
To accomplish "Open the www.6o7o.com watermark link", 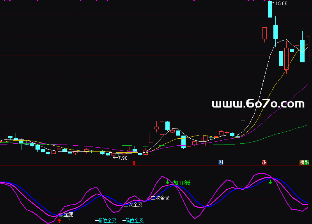I will click(x=258, y=104).
